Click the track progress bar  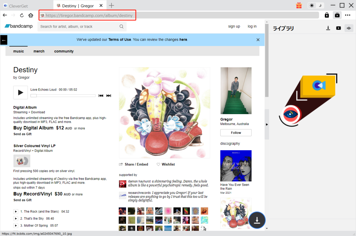tap(63, 96)
